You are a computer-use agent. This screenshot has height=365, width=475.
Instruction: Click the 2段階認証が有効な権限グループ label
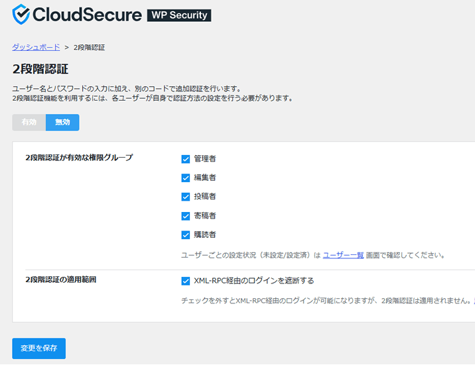(79, 158)
